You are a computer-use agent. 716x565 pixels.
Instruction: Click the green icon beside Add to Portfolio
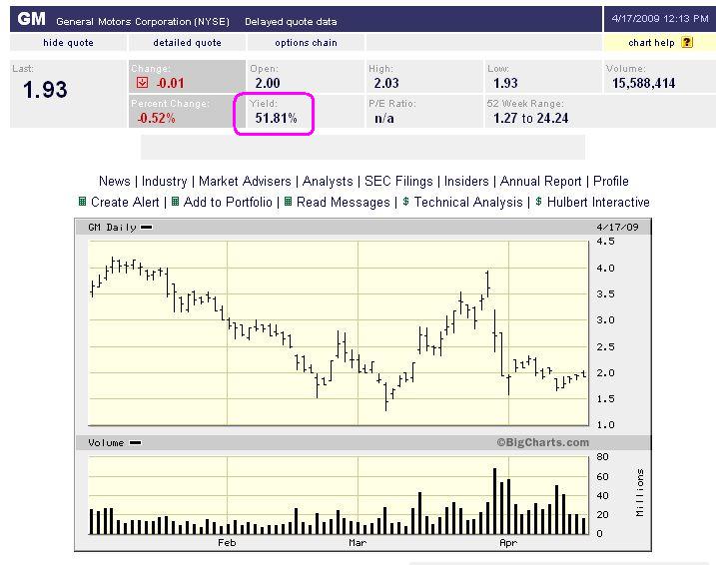[175, 202]
